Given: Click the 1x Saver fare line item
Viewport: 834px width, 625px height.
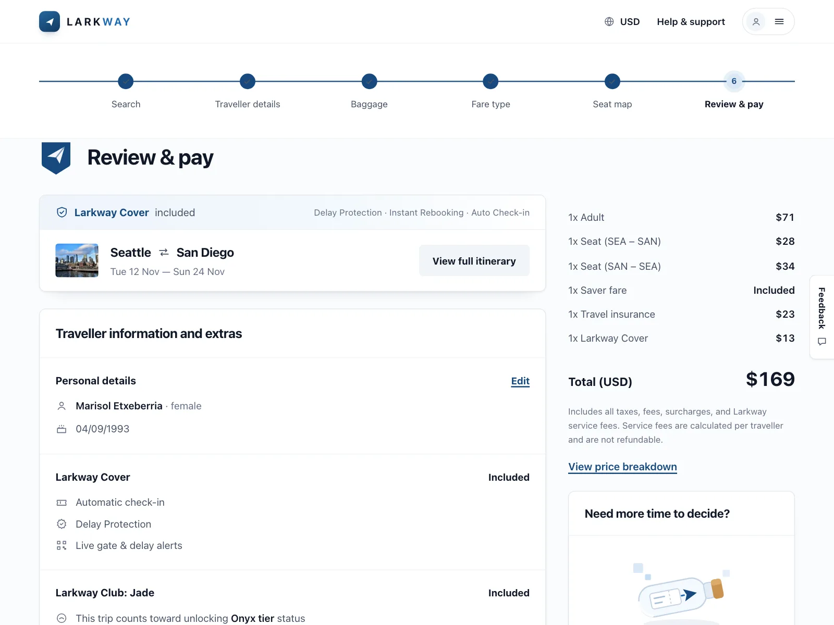Looking at the screenshot, I should (681, 291).
